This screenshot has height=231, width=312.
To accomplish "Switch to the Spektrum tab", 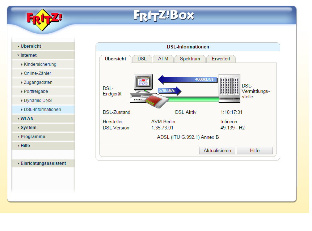I will (190, 59).
